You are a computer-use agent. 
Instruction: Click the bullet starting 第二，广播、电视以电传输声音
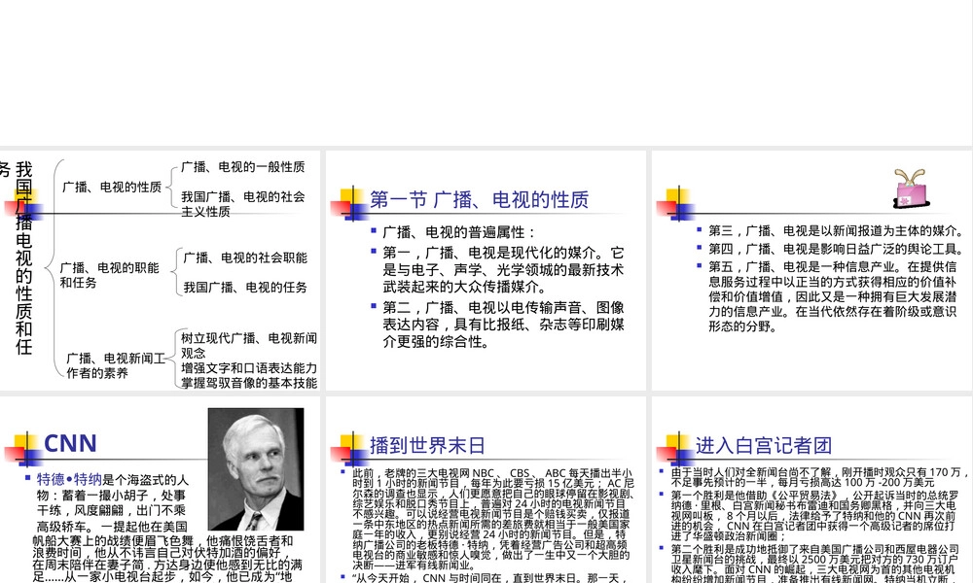pyautogui.click(x=503, y=325)
